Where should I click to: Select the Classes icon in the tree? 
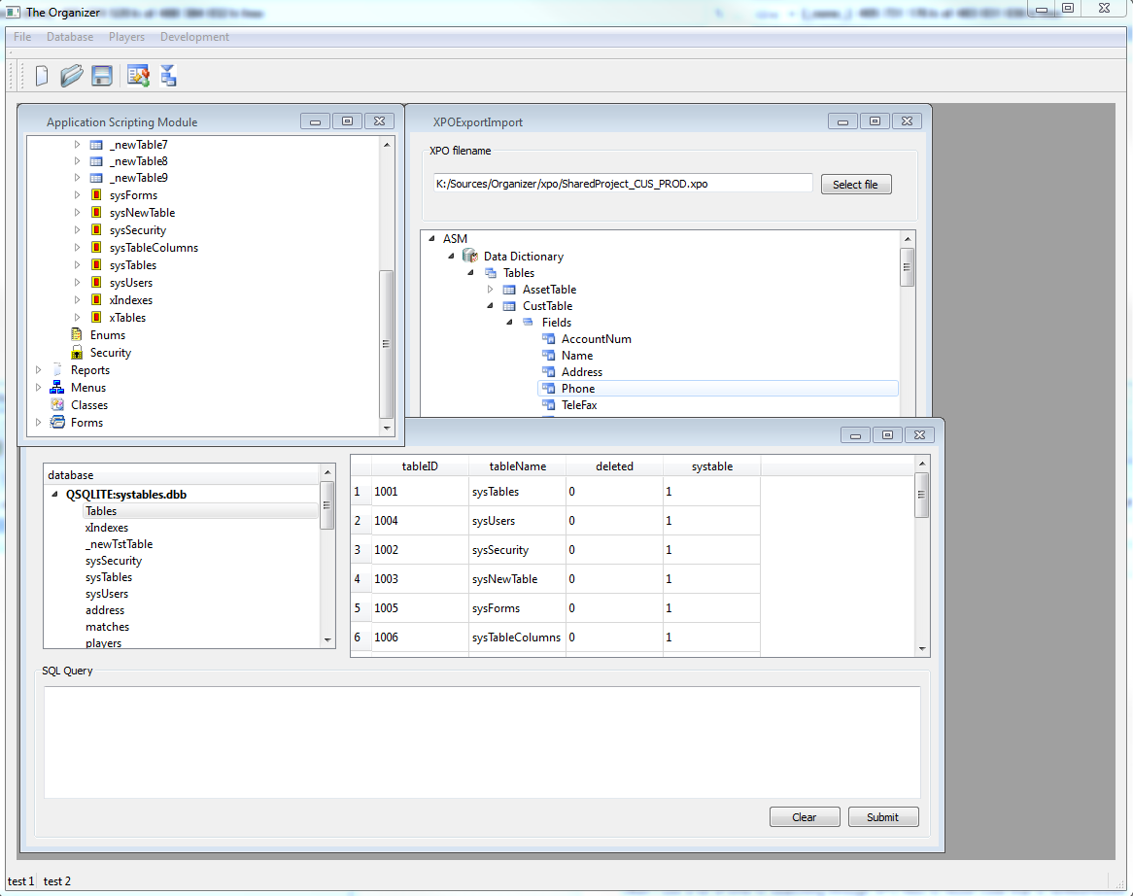click(56, 404)
